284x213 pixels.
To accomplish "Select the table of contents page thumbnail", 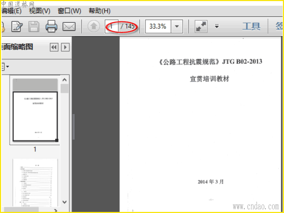I will [35, 182].
